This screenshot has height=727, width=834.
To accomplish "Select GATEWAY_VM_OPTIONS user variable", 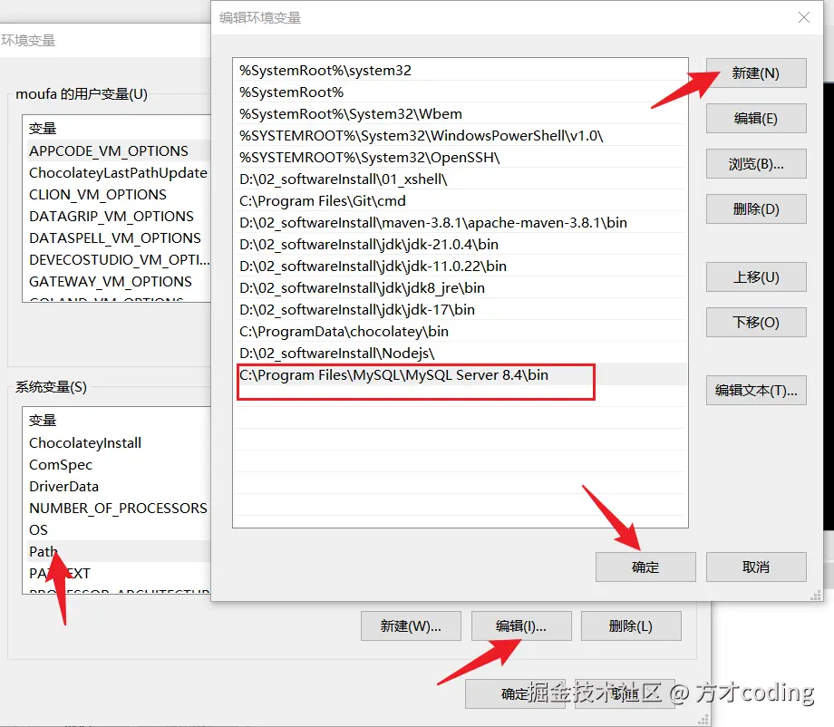I will (x=118, y=281).
